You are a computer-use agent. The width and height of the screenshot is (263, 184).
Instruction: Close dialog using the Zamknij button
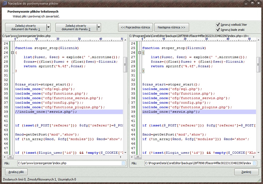(x=246, y=172)
